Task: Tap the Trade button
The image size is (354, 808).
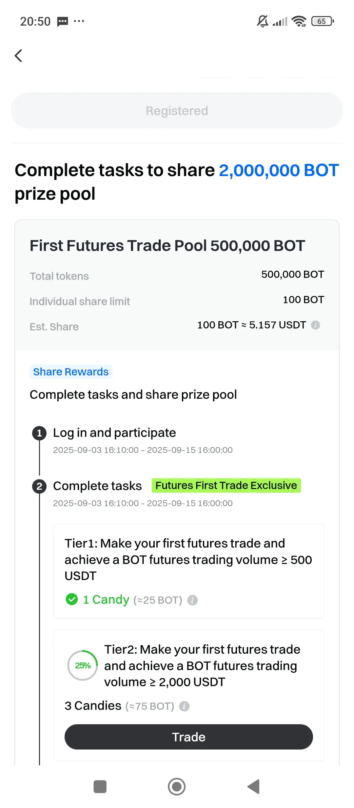Action: 189,737
